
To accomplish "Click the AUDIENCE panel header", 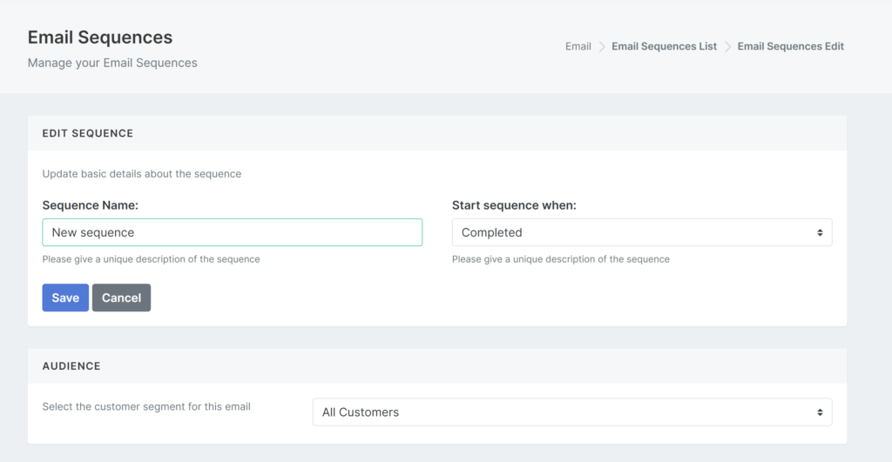I will click(x=437, y=366).
